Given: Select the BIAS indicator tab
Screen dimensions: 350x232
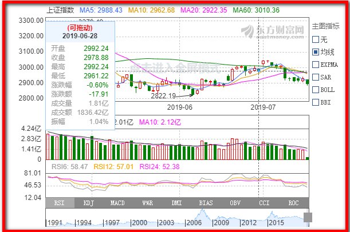Looking at the screenshot, I should coord(205,203).
